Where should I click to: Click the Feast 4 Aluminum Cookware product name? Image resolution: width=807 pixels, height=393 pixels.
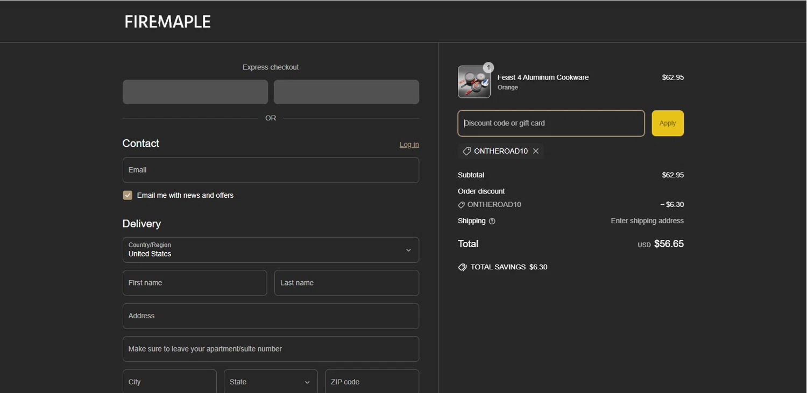543,77
